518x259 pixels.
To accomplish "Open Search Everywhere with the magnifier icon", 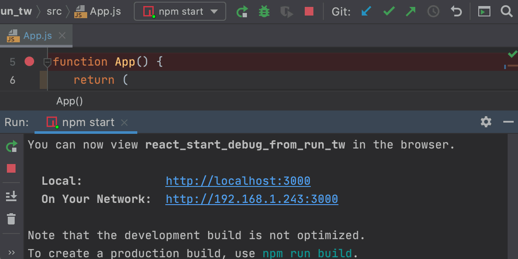I will [x=507, y=12].
